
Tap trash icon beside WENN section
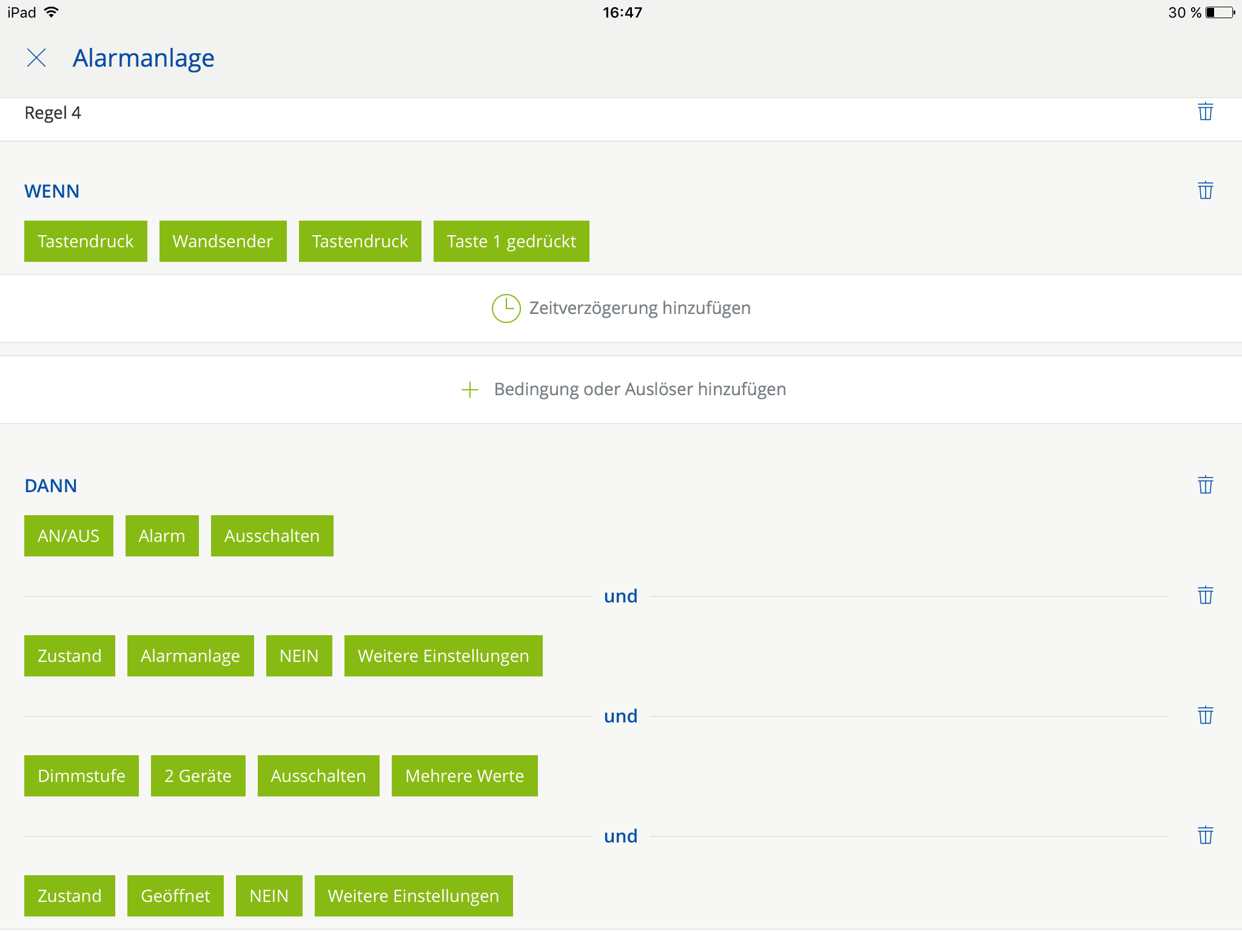pos(1205,191)
